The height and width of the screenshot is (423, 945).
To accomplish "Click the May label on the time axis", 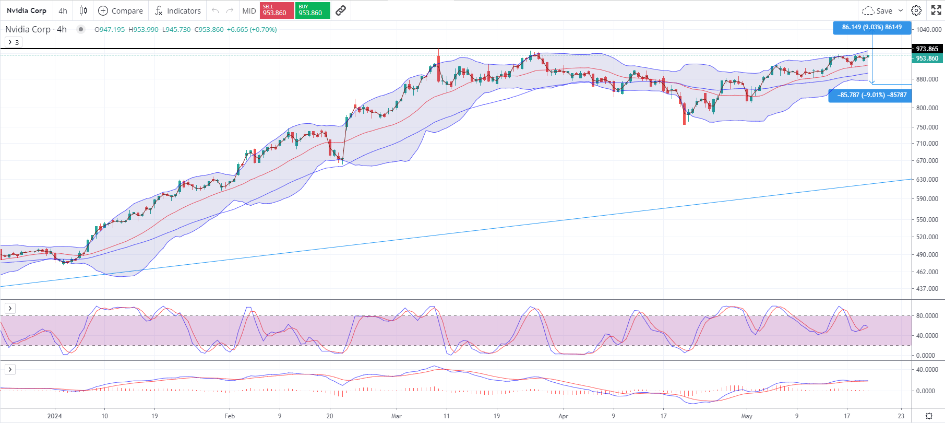I will coord(747,416).
